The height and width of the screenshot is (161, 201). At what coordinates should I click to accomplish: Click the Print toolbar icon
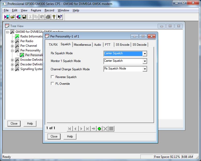[x=48, y=17]
